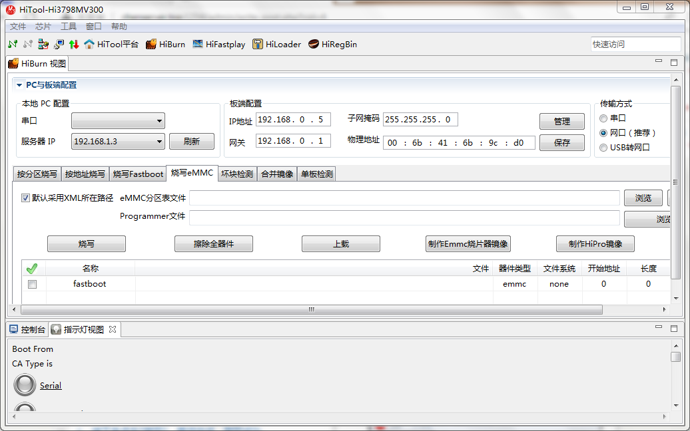Expand the 服务器 IP dropdown list
The width and height of the screenshot is (690, 431).
(x=159, y=141)
